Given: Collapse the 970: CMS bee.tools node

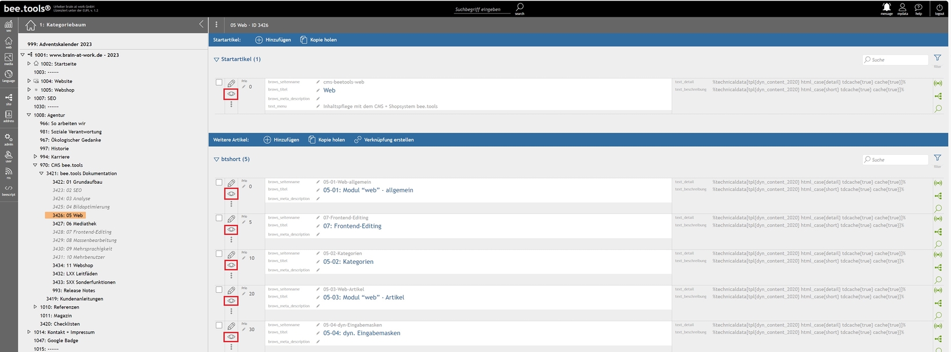Looking at the screenshot, I should point(35,165).
